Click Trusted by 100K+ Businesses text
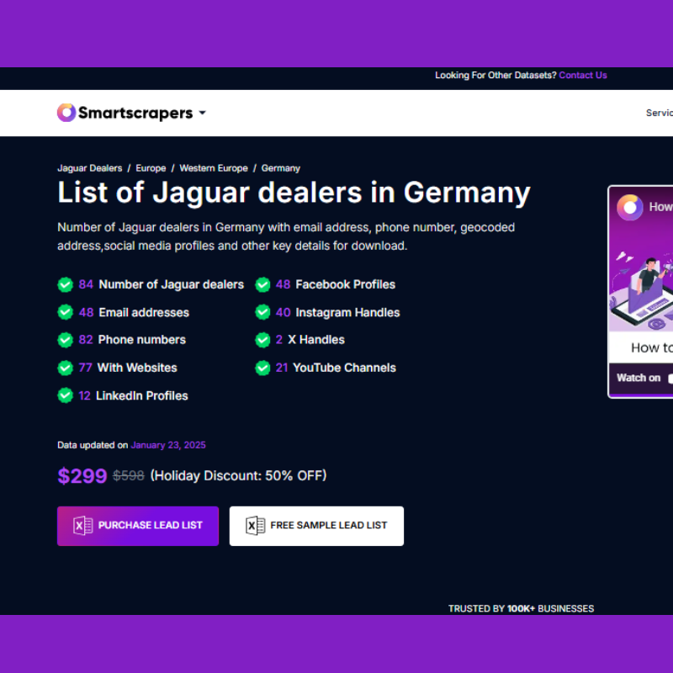This screenshot has width=673, height=673. (x=521, y=608)
